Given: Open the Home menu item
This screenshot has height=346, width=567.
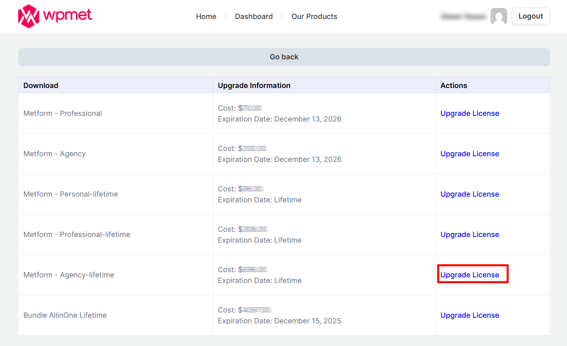Looking at the screenshot, I should [206, 17].
